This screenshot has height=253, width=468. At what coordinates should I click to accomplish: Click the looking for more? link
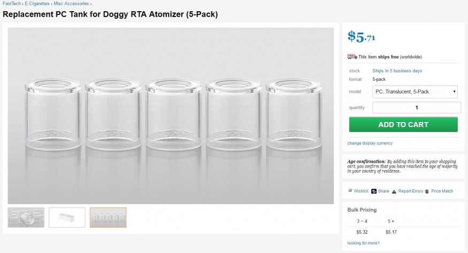pyautogui.click(x=363, y=243)
